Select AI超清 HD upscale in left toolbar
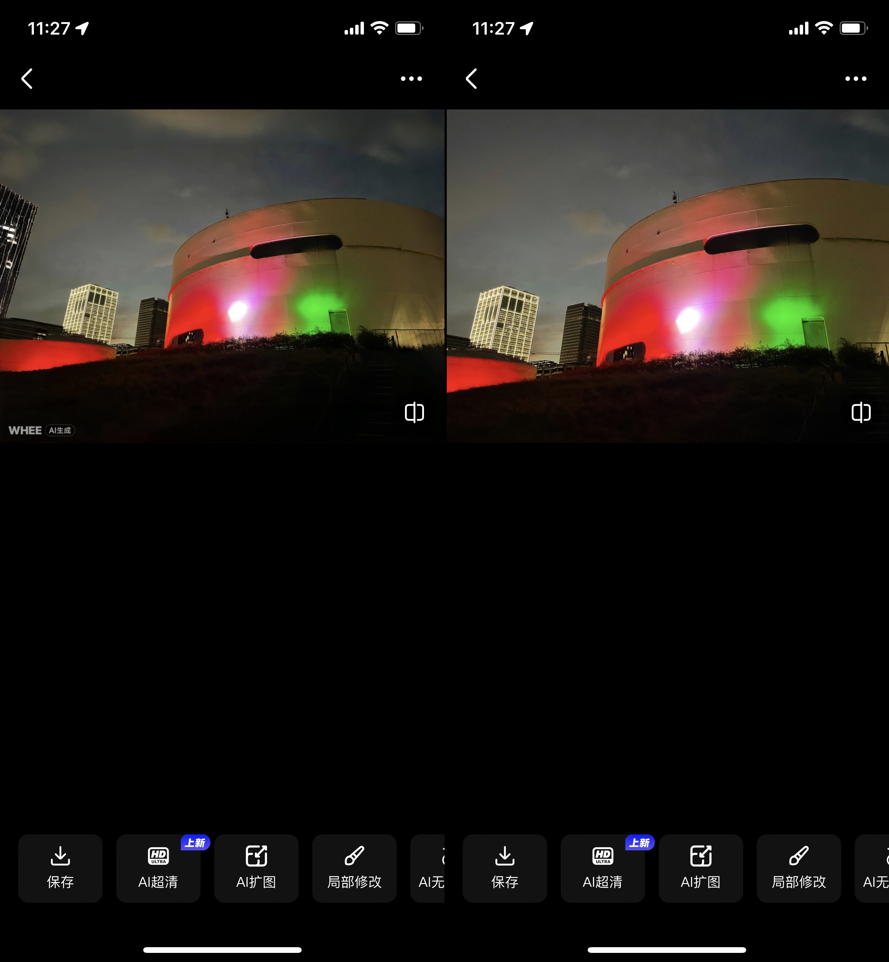 pyautogui.click(x=158, y=868)
